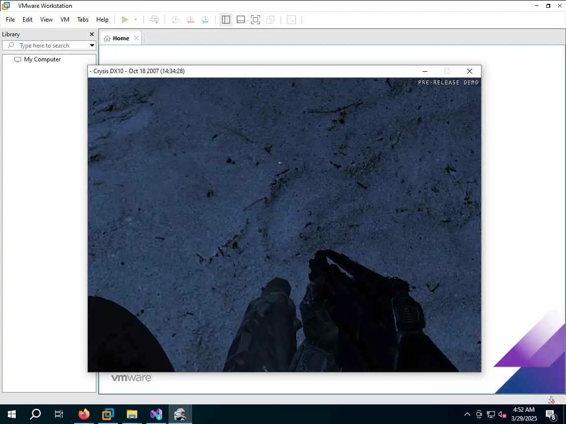Open the network tray icon
The height and width of the screenshot is (424, 566).
pyautogui.click(x=490, y=414)
